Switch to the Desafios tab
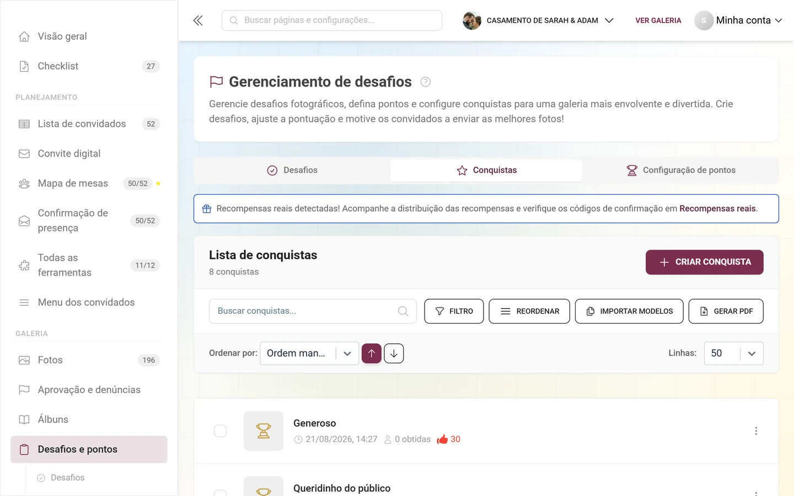Image resolution: width=794 pixels, height=496 pixels. pos(292,170)
